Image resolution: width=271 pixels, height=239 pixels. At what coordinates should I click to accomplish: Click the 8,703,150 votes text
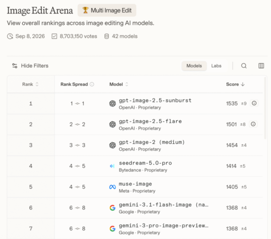pyautogui.click(x=78, y=36)
